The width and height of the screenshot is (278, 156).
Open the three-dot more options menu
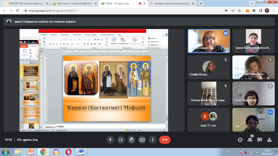coord(152,140)
